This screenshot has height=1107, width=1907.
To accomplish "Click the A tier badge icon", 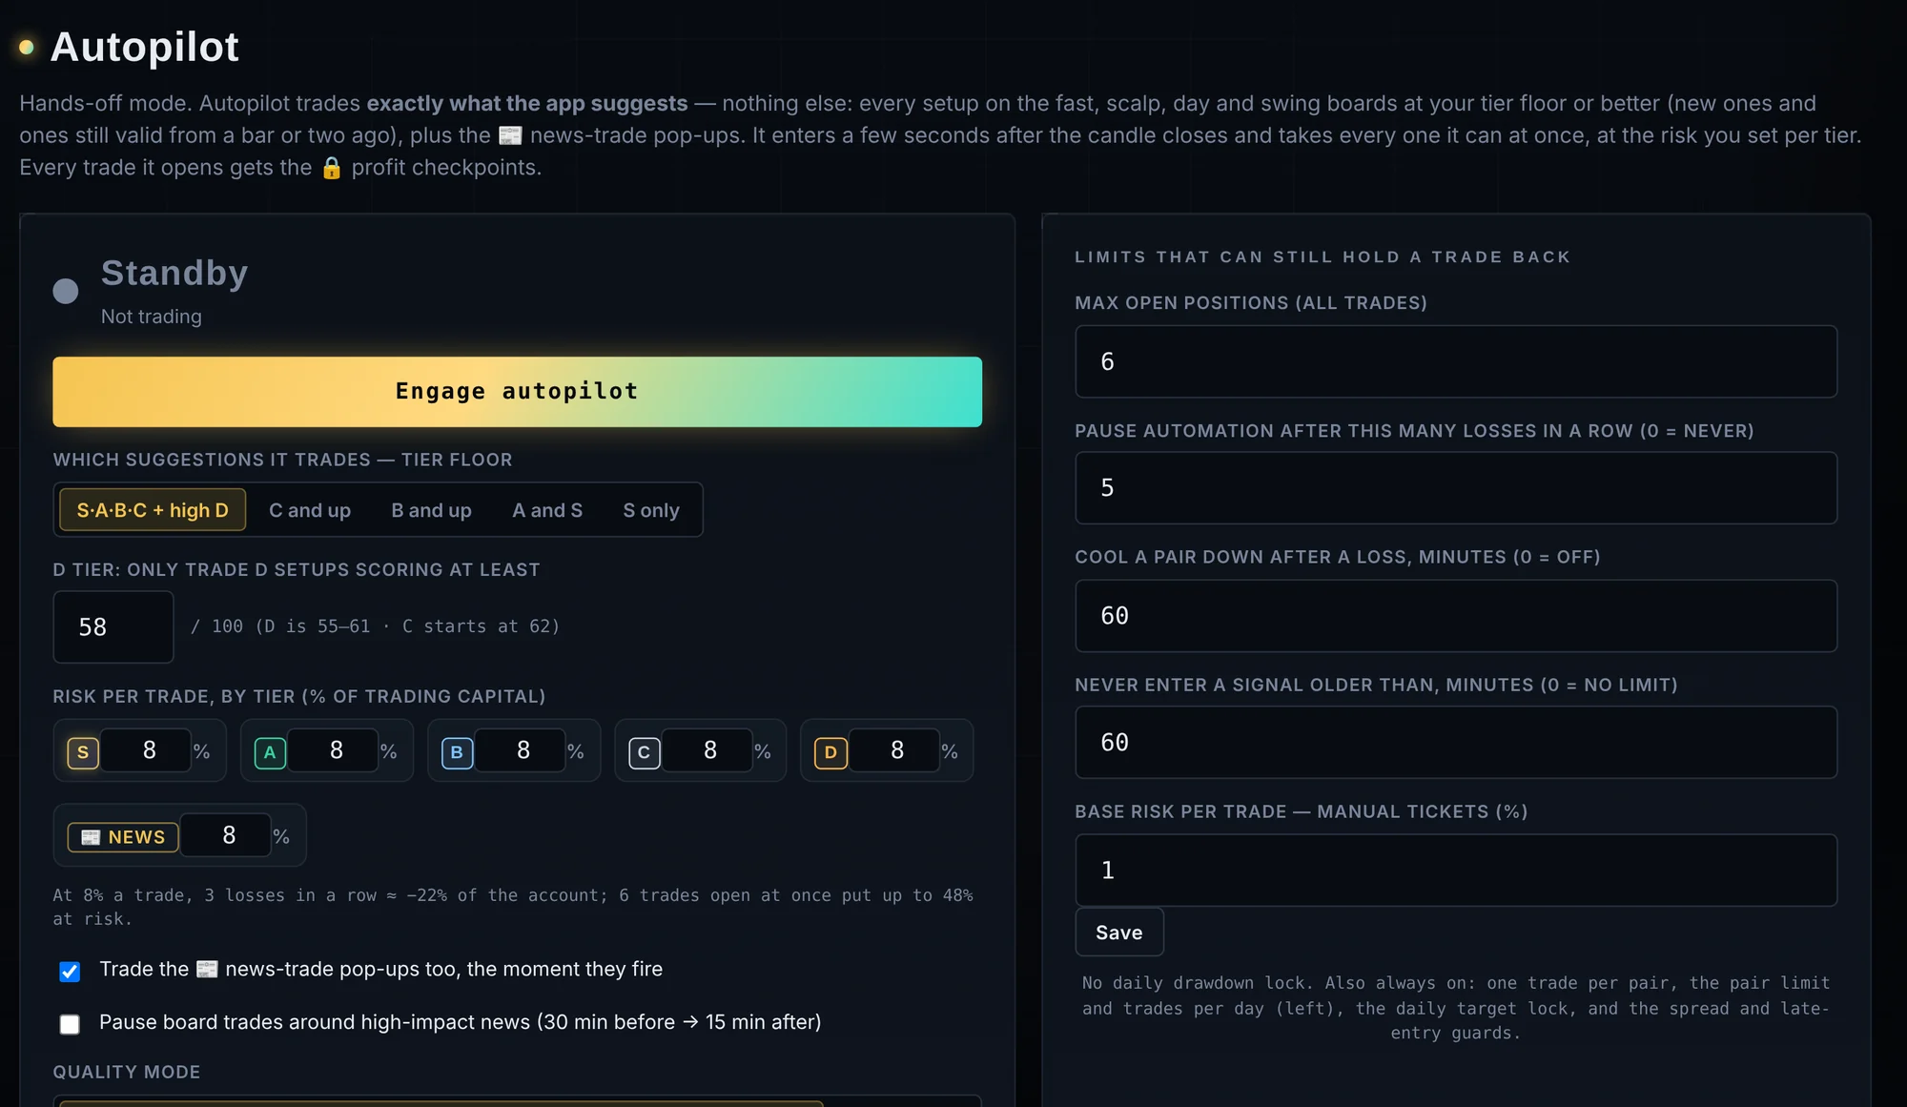I will pos(270,752).
